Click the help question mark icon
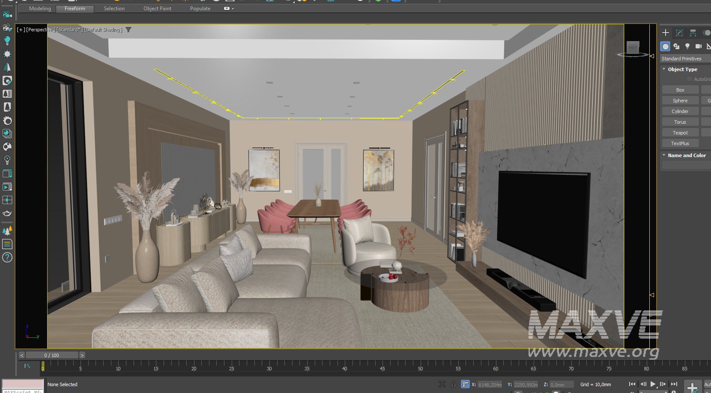The image size is (711, 393). (x=7, y=257)
